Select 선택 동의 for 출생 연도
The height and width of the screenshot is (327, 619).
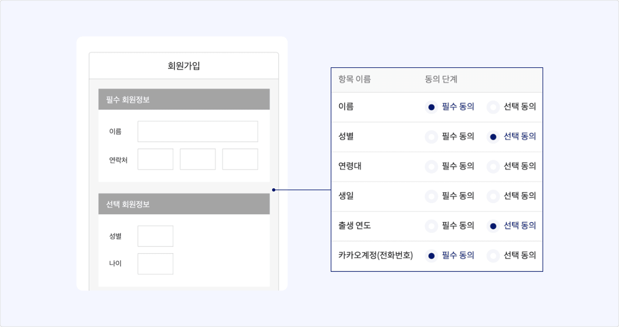click(493, 226)
